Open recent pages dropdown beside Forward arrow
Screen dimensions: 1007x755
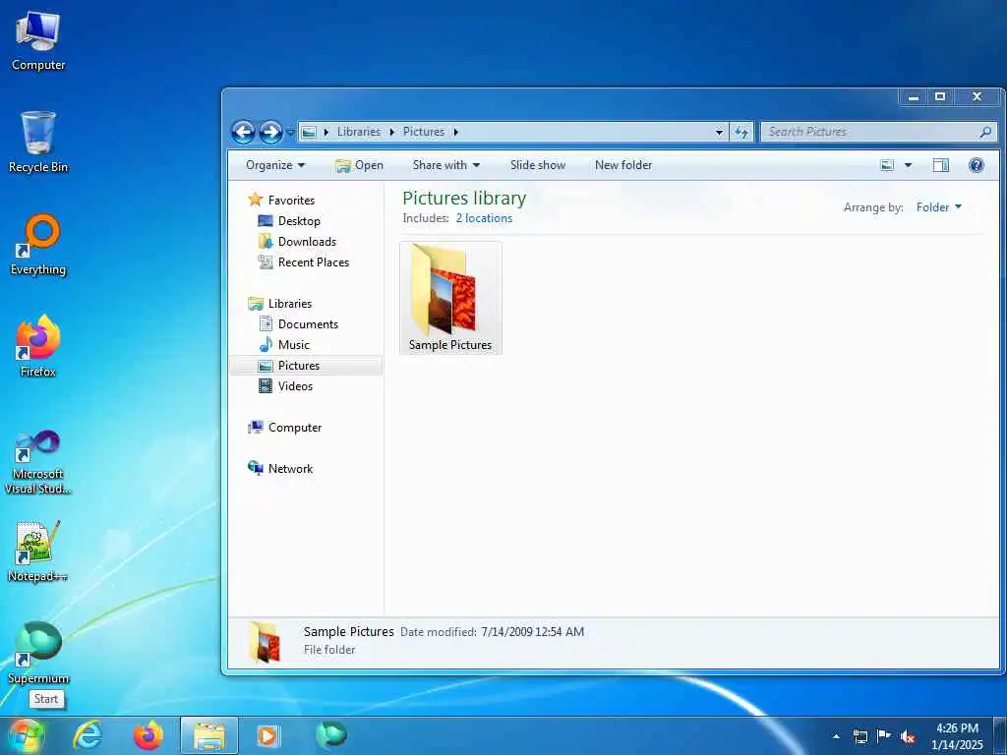(290, 133)
